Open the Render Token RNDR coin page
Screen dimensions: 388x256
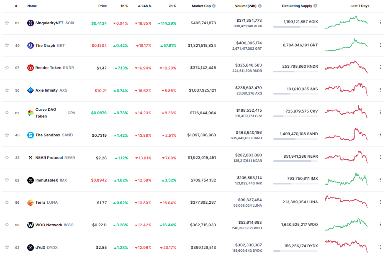pyautogui.click(x=54, y=68)
